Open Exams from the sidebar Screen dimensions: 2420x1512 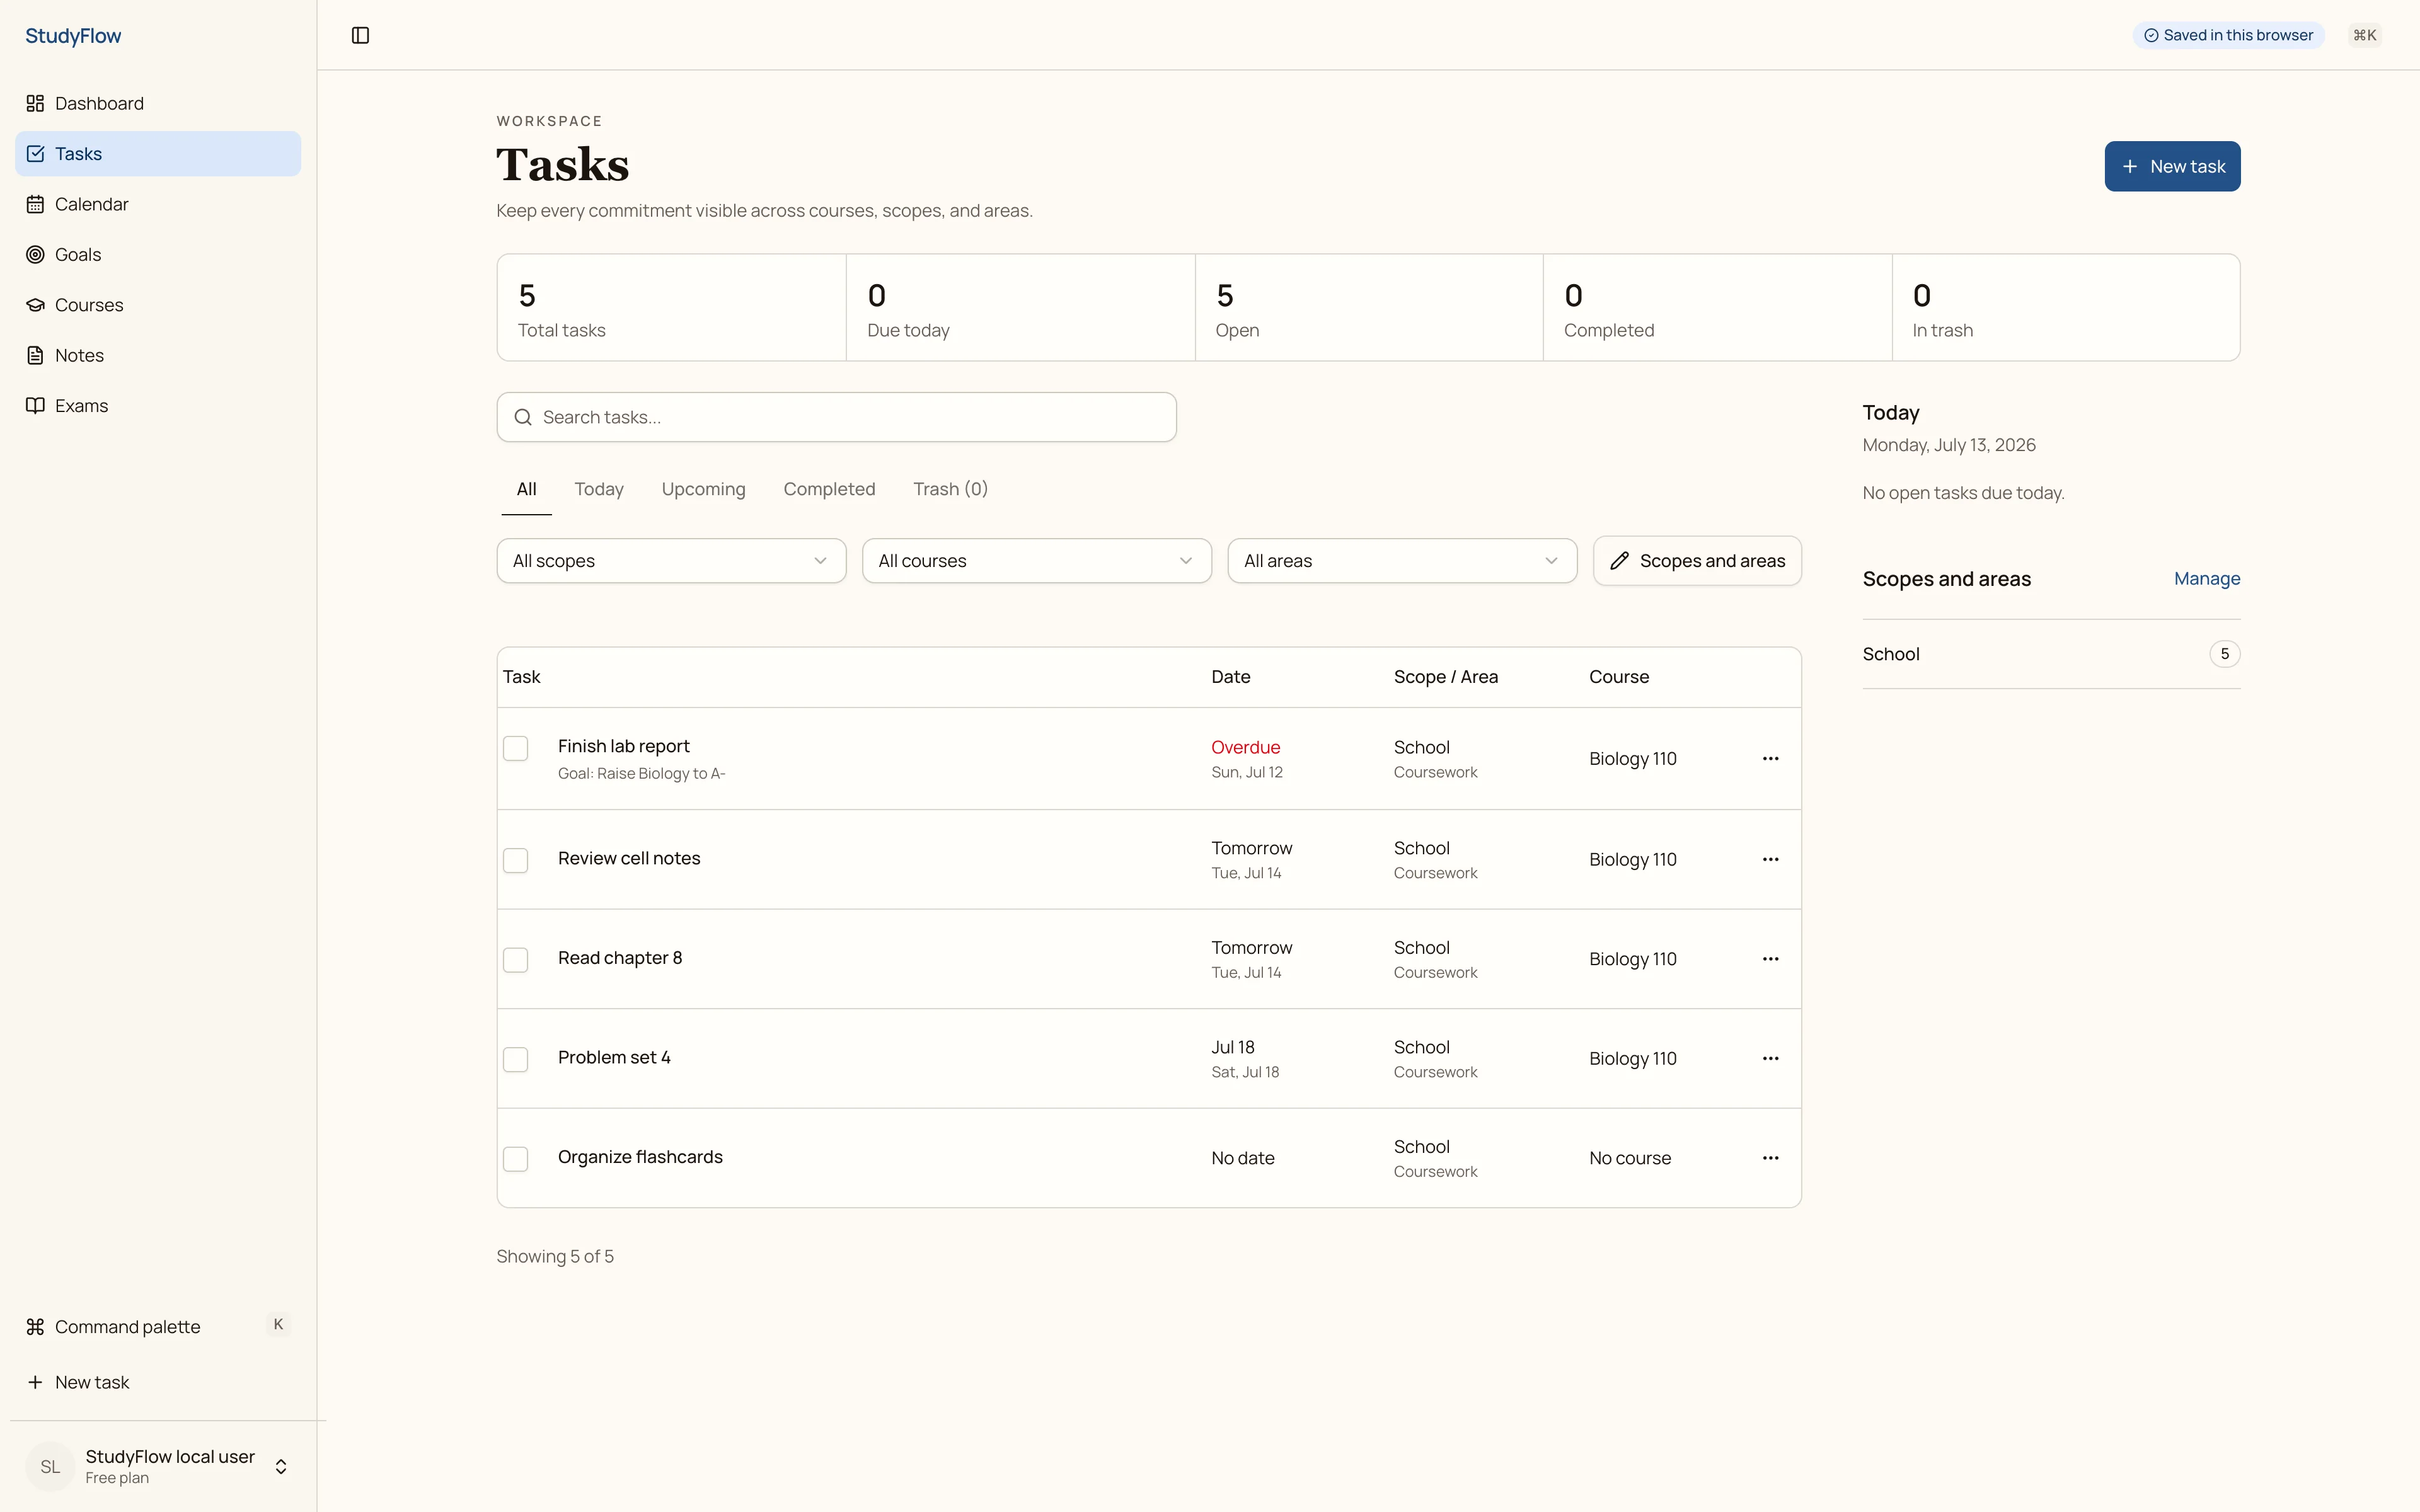pos(158,405)
